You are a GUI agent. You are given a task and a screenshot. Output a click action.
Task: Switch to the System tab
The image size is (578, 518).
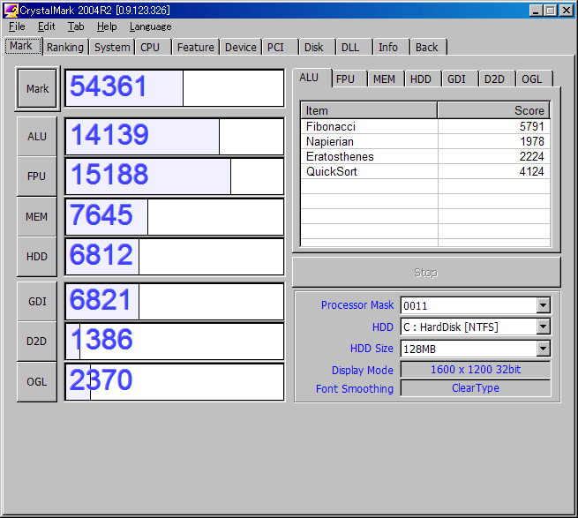coord(112,47)
